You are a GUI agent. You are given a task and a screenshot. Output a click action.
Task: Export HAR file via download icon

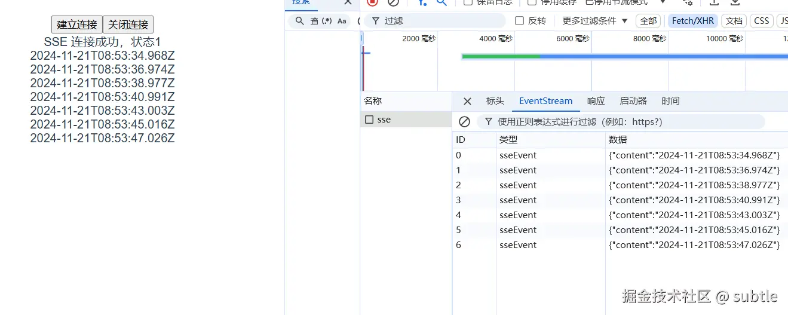coord(735,2)
